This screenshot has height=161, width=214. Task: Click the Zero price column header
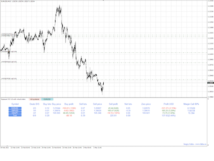point(146,104)
